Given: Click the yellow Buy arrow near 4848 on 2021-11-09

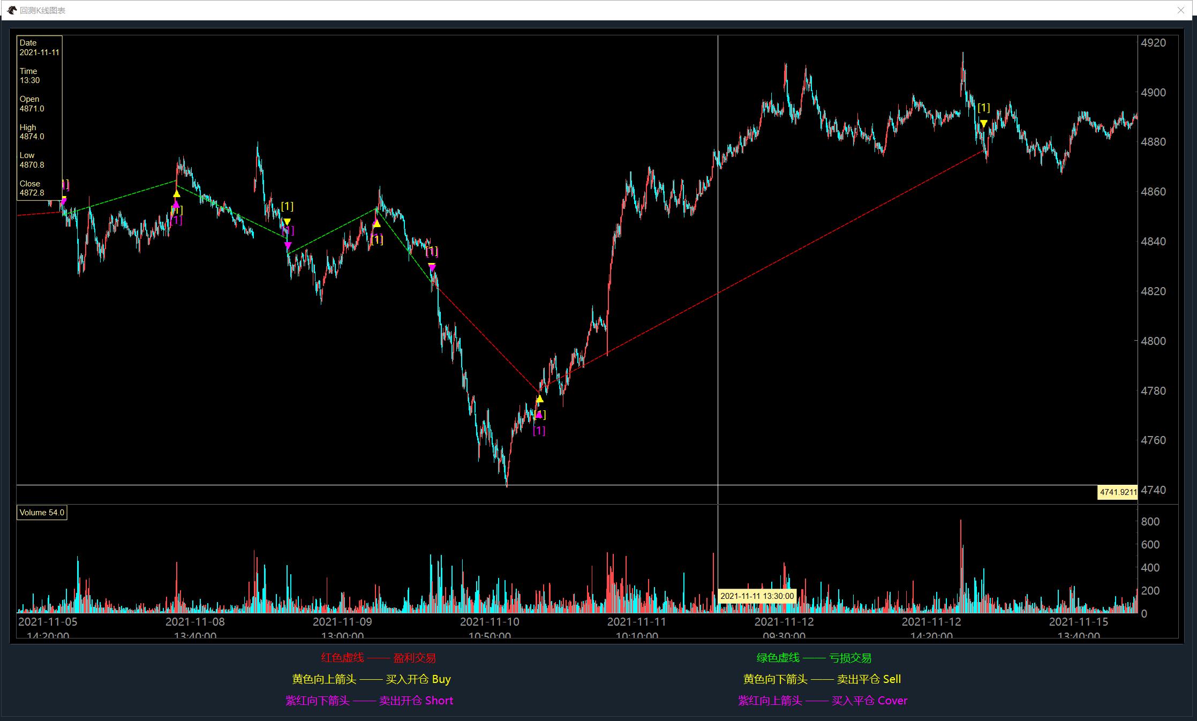Looking at the screenshot, I should tap(377, 223).
